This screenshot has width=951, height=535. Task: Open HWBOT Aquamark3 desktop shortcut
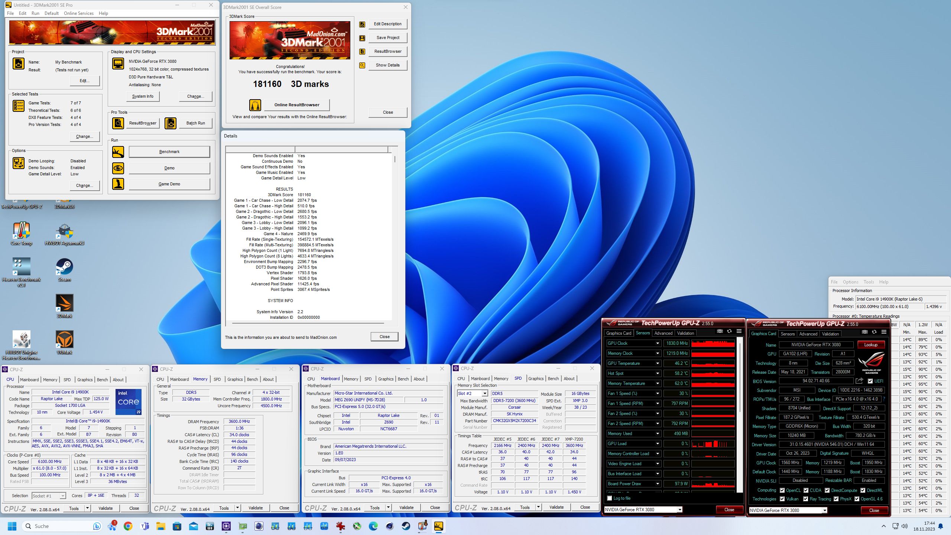pyautogui.click(x=64, y=234)
